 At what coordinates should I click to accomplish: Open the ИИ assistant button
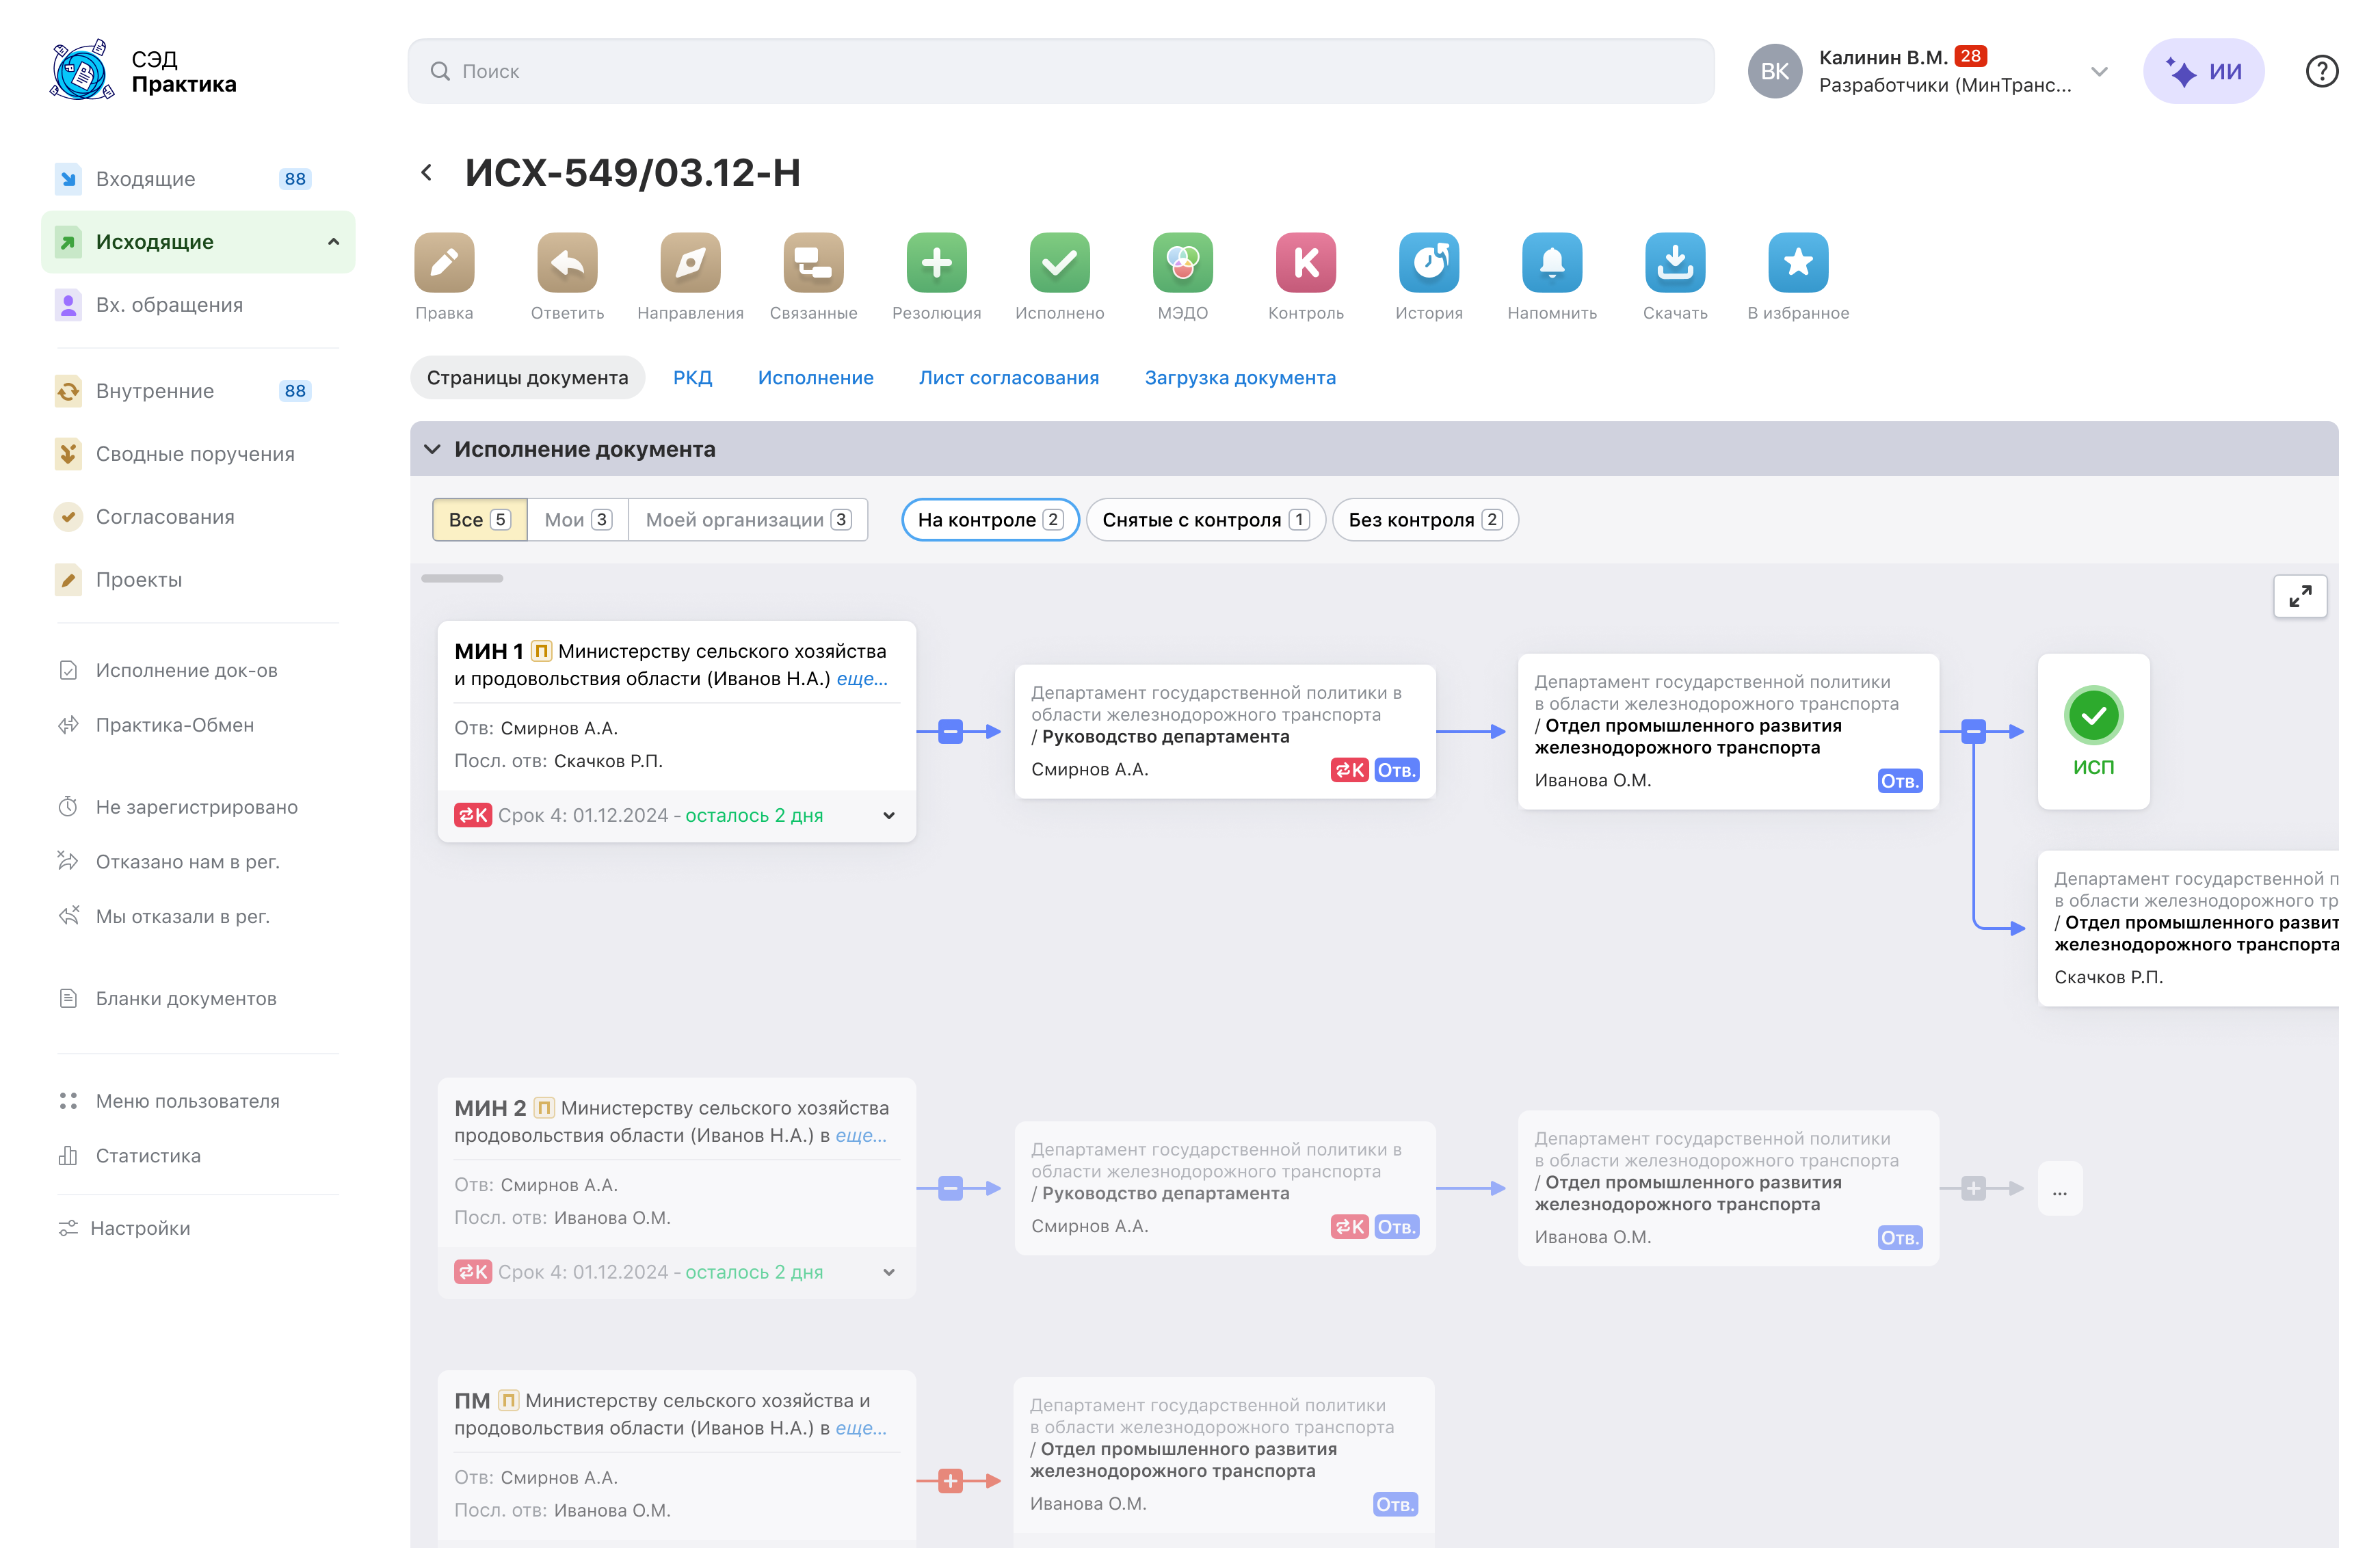coord(2203,72)
